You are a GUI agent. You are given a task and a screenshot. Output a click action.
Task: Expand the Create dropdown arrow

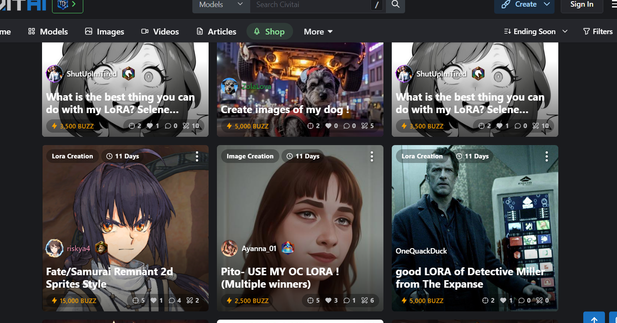pyautogui.click(x=547, y=5)
